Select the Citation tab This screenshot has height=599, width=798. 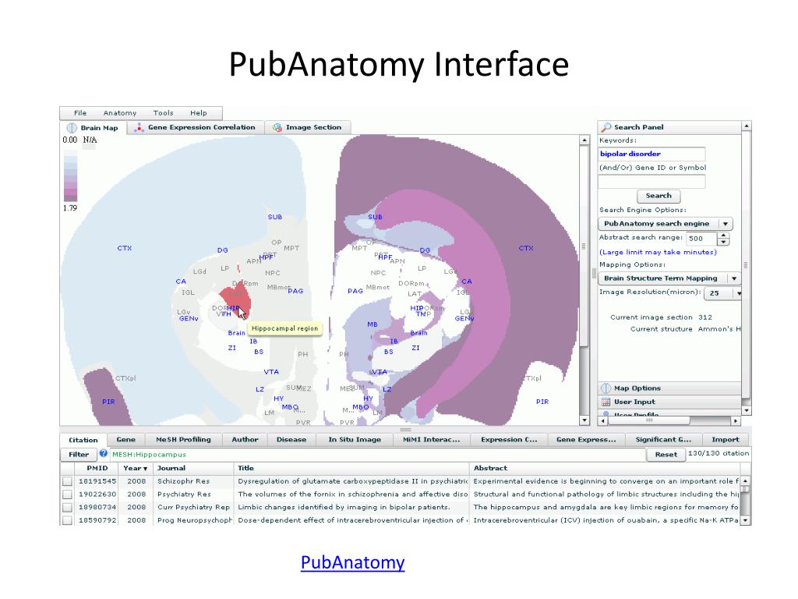[x=83, y=440]
